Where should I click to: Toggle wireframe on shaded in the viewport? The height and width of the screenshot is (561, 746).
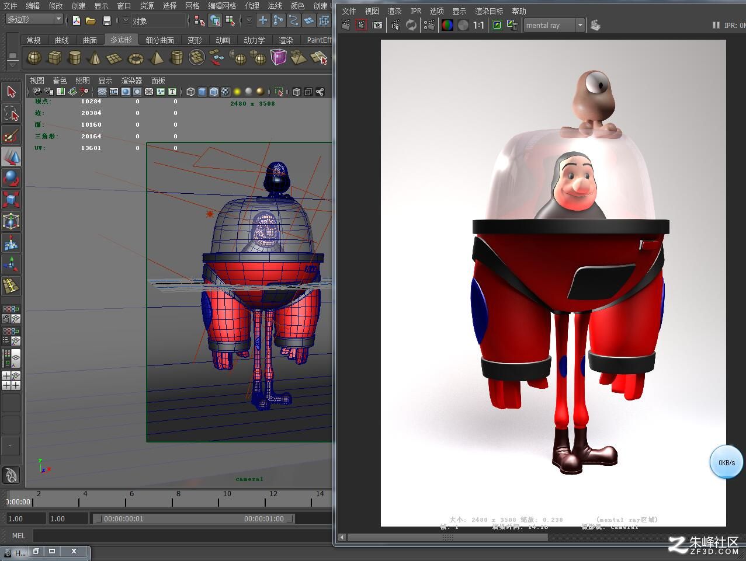pyautogui.click(x=214, y=92)
